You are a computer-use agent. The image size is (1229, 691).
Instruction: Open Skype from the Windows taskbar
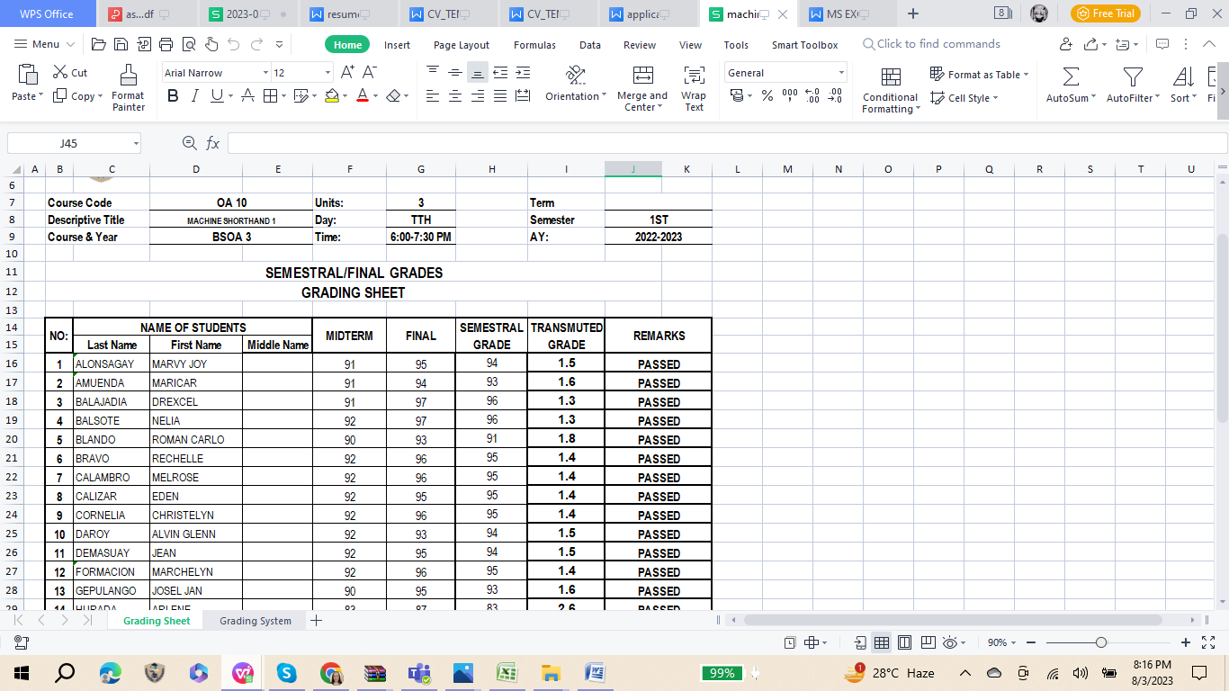click(287, 673)
